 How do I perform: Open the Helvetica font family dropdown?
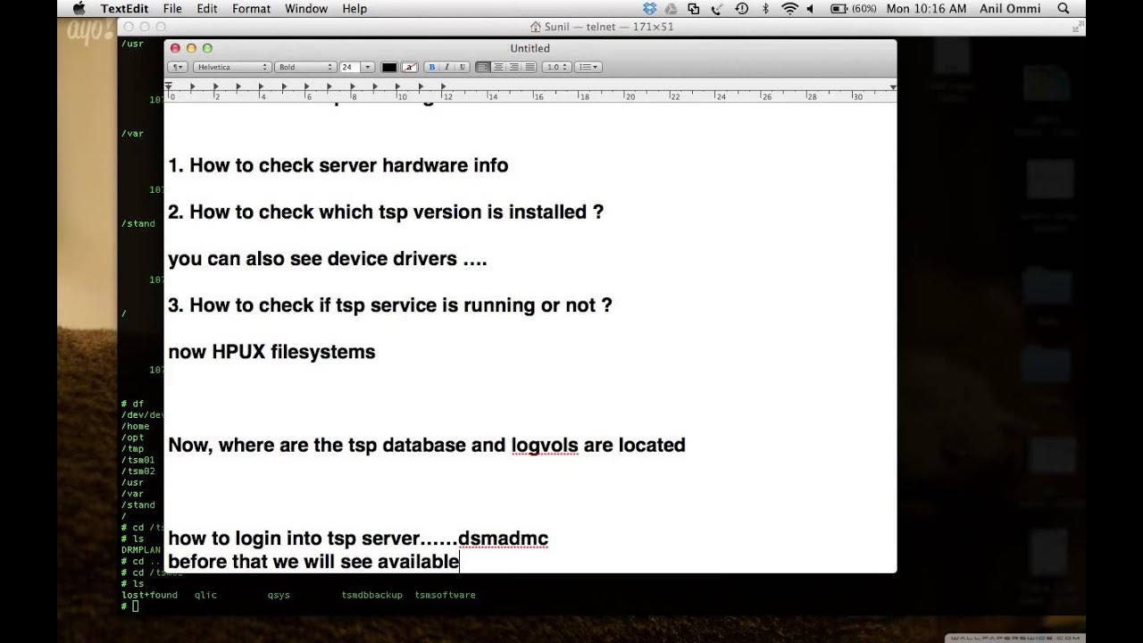click(232, 67)
